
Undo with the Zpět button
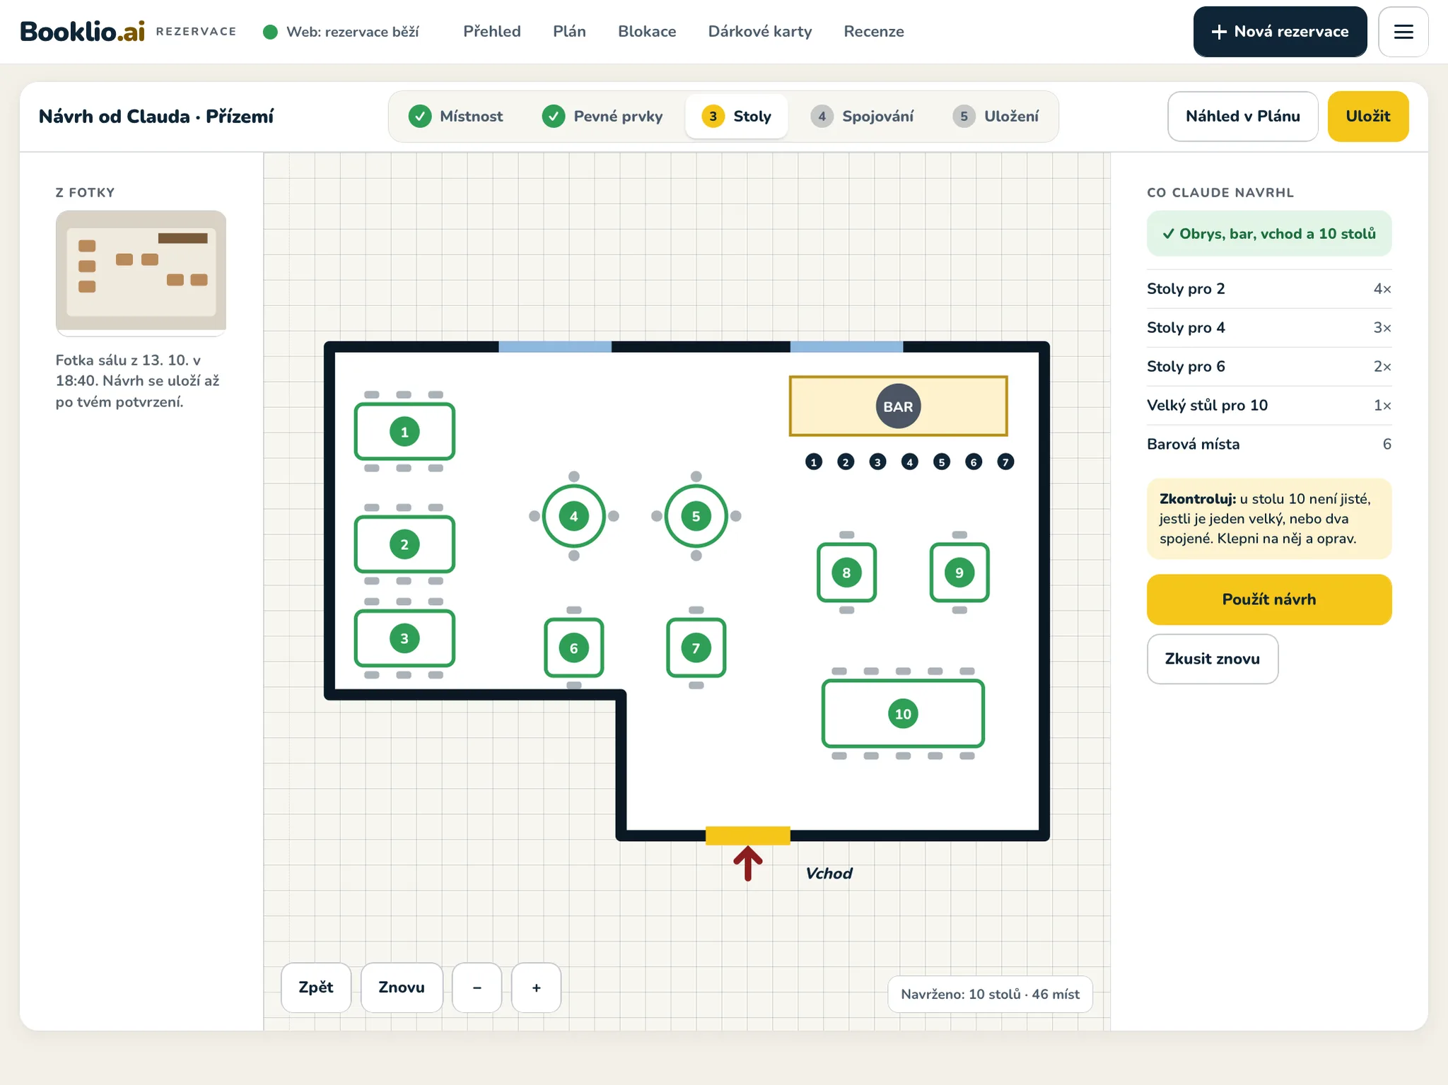point(316,987)
